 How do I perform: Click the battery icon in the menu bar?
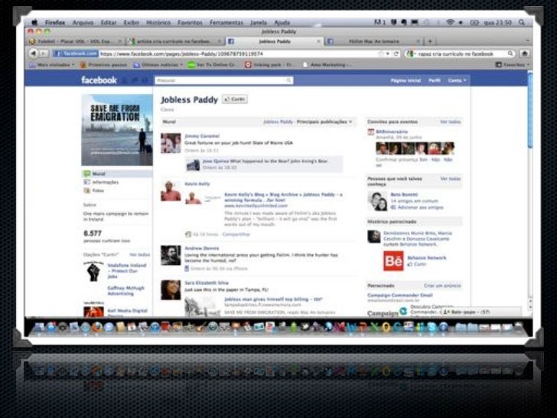tap(474, 22)
